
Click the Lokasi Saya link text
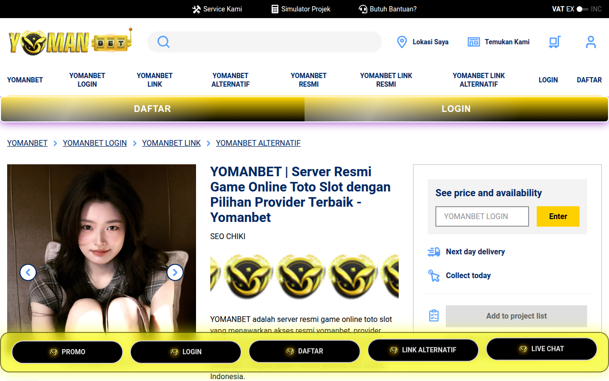tap(431, 42)
